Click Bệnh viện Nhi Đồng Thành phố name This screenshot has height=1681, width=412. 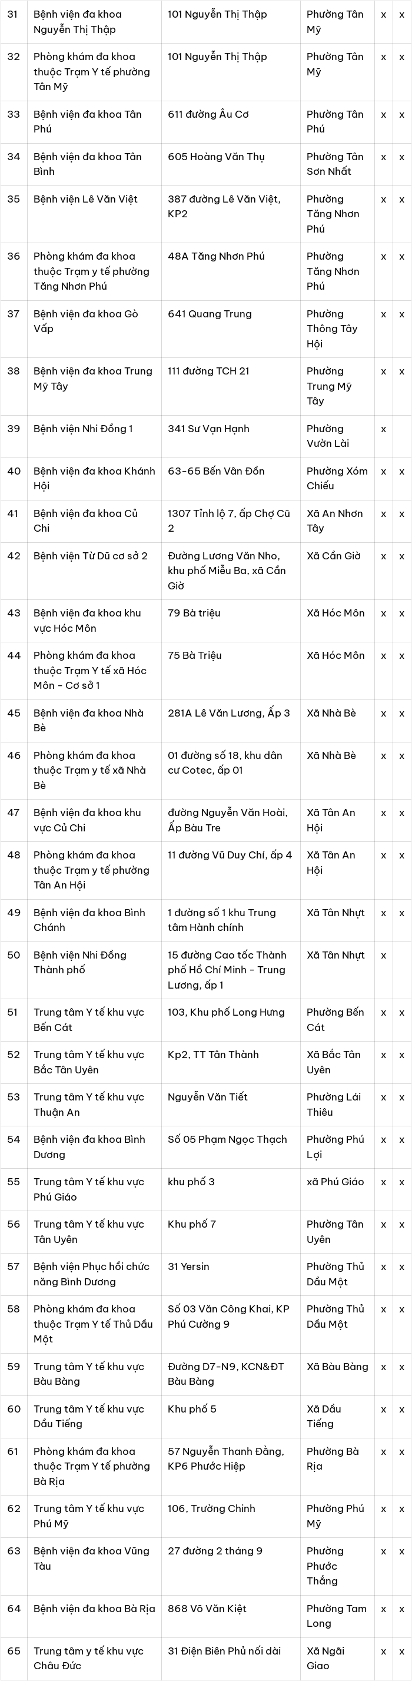pyautogui.click(x=79, y=962)
